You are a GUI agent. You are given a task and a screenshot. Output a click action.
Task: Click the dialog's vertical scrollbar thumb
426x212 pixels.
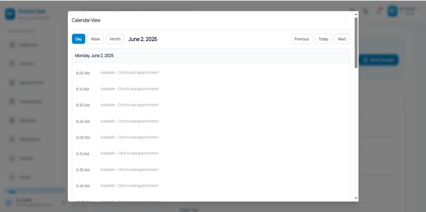(x=356, y=43)
